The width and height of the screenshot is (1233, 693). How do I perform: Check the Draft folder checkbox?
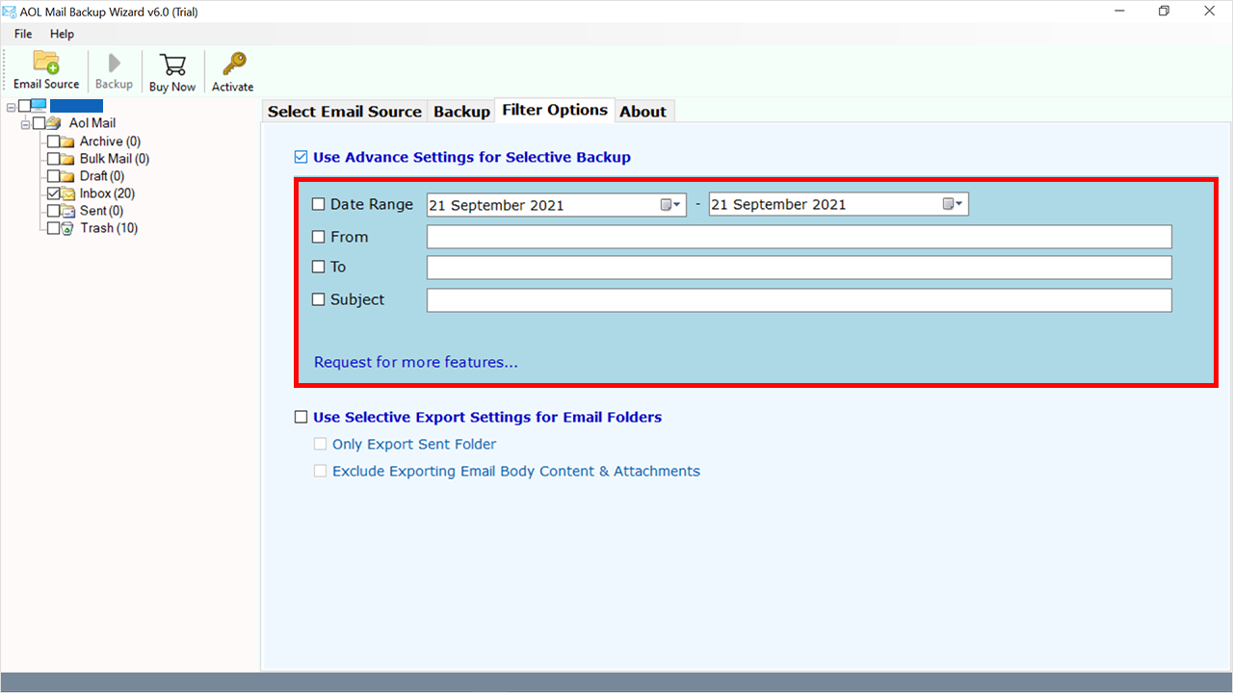tap(54, 176)
